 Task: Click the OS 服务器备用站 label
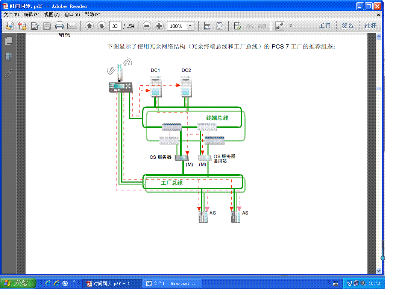click(x=224, y=158)
